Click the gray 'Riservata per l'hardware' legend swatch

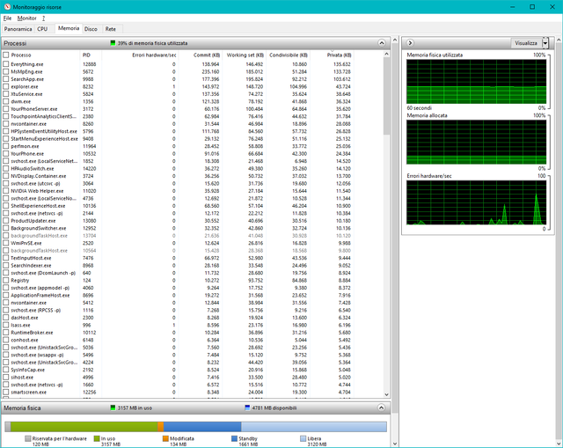pos(27,438)
